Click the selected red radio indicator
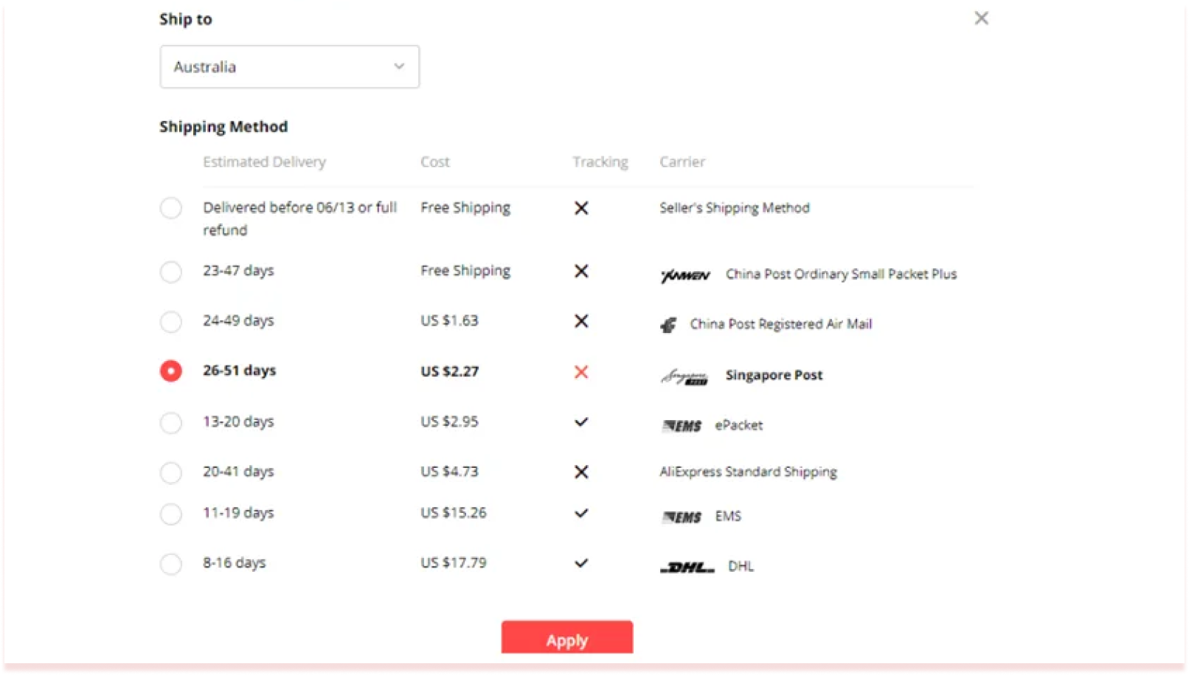1189x675 pixels. point(170,371)
